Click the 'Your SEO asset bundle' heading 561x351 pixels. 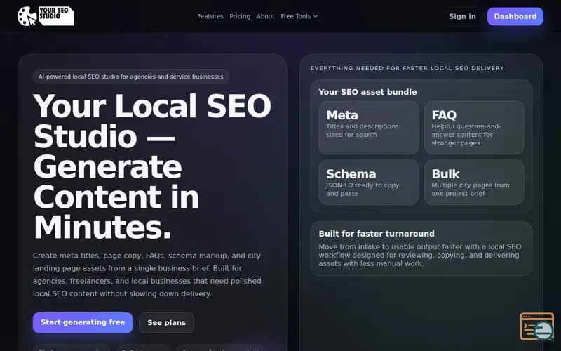click(x=367, y=92)
